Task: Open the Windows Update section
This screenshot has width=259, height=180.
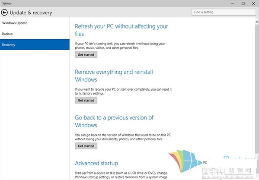Action: coord(35,23)
